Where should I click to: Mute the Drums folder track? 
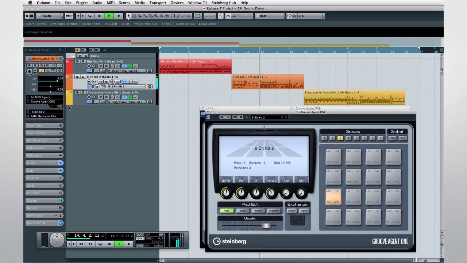(x=80, y=56)
